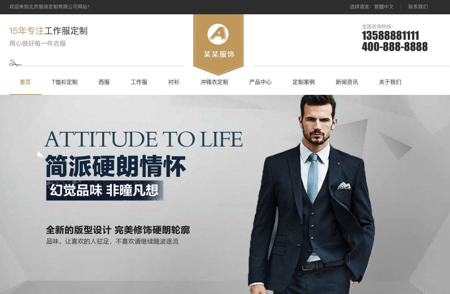Click the 400-888-8888 phone number
Screen dimensions: 450x294
tap(395, 46)
